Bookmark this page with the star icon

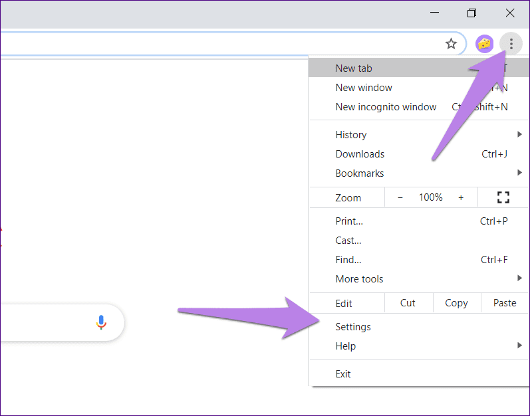click(451, 44)
